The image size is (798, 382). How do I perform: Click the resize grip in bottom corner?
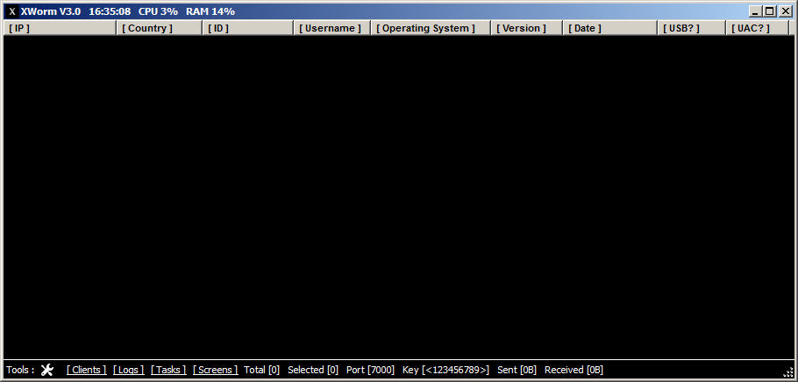tap(787, 373)
